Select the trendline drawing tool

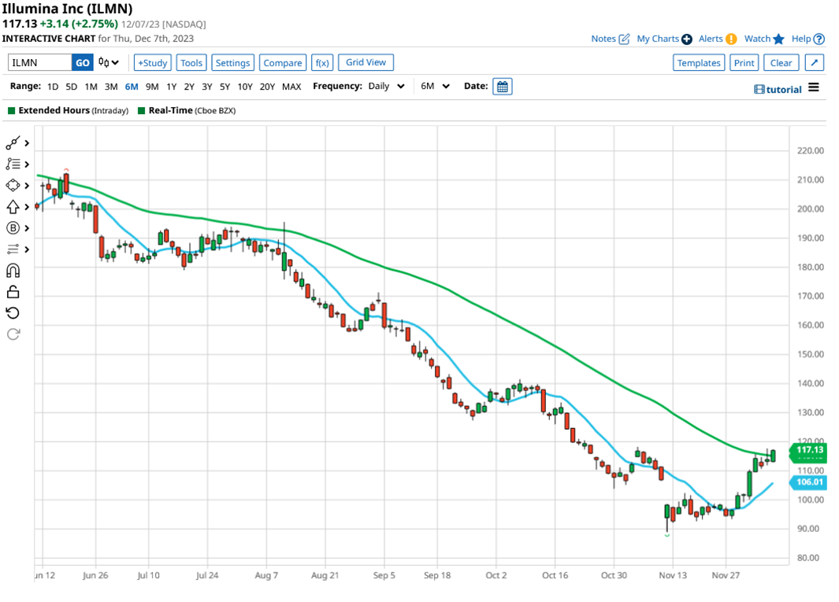14,142
